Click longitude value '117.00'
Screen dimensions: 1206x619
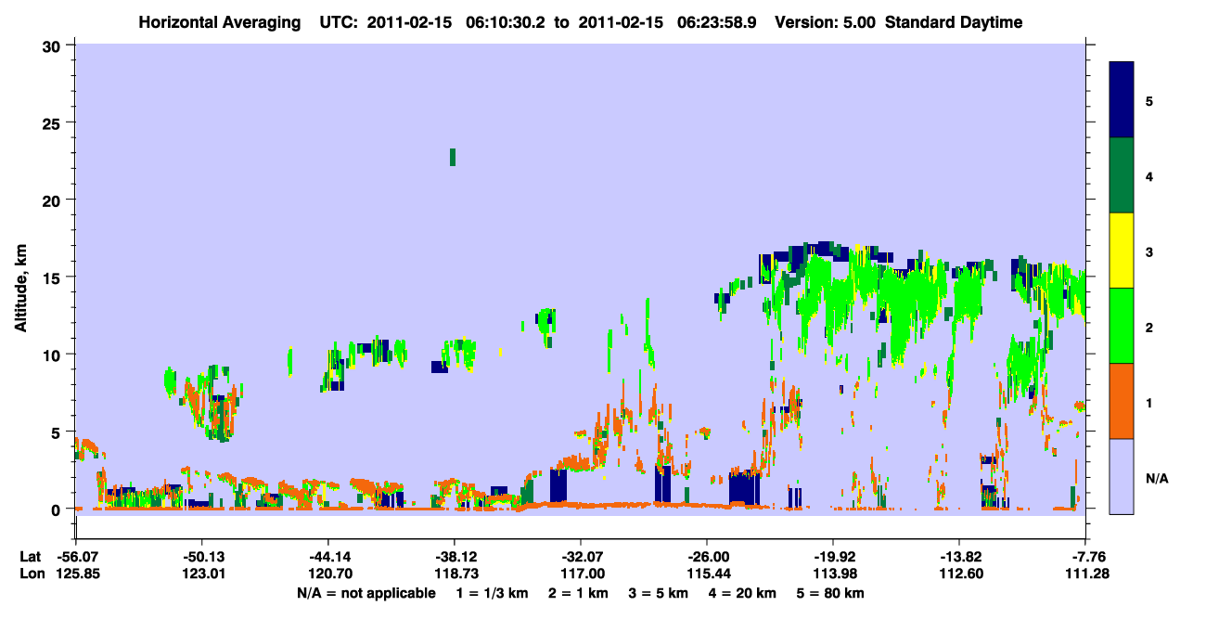click(581, 574)
